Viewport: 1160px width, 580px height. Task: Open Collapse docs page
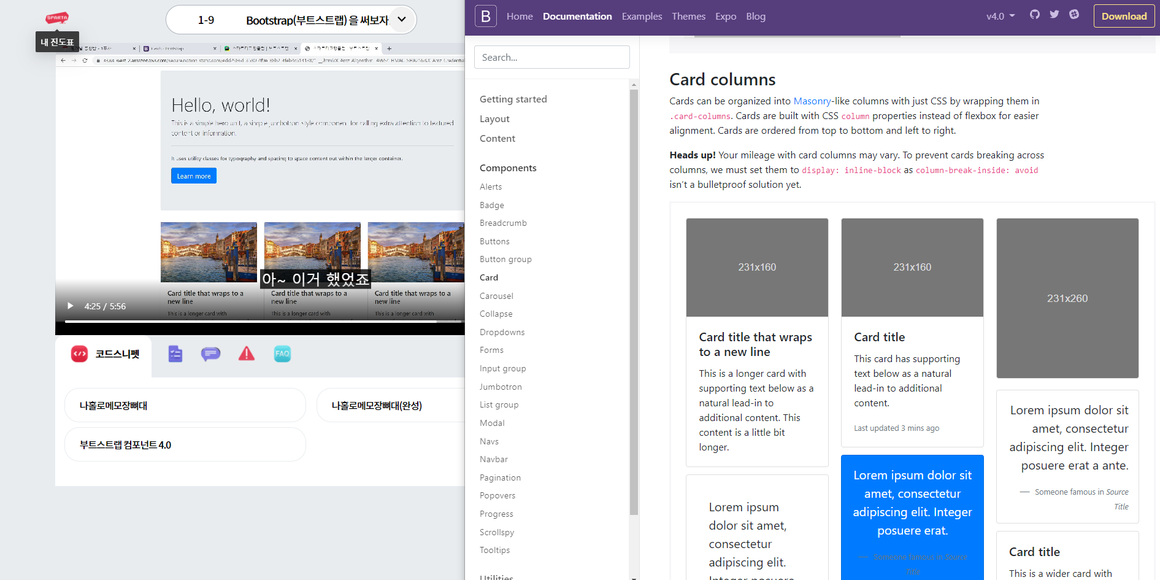click(496, 314)
